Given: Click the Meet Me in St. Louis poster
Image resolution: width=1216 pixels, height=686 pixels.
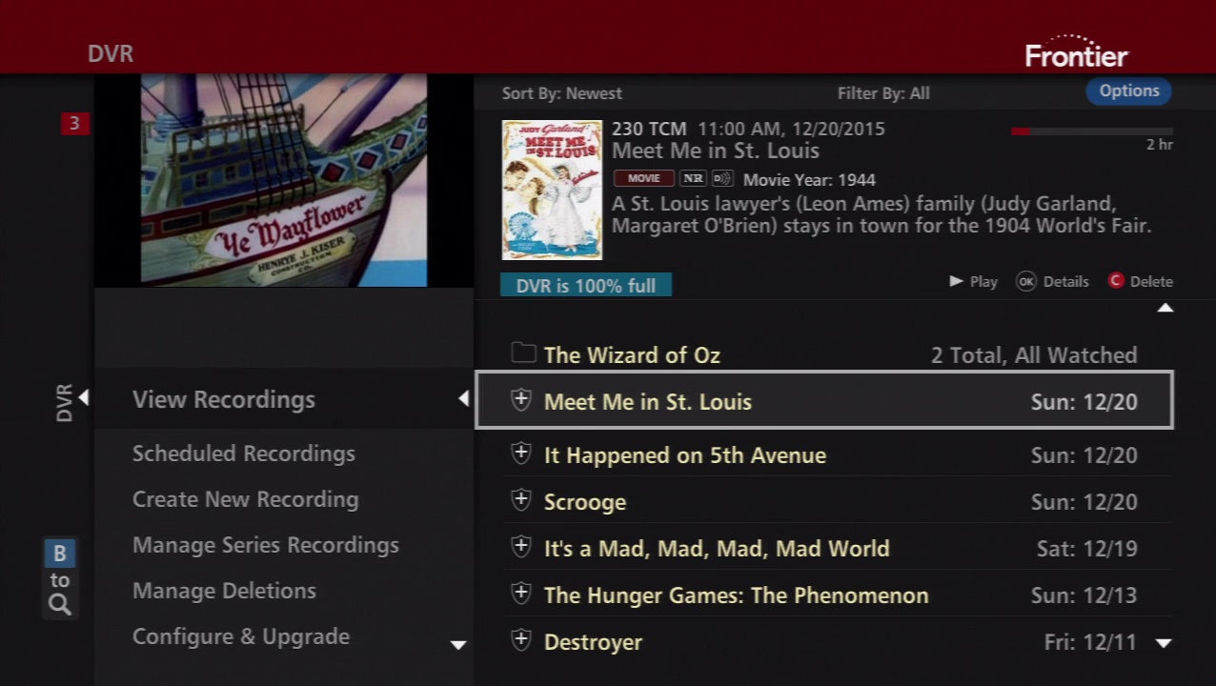Looking at the screenshot, I should [x=552, y=190].
